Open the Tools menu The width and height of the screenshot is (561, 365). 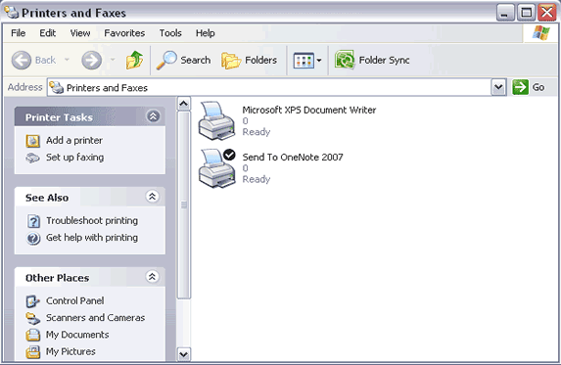coord(170,33)
